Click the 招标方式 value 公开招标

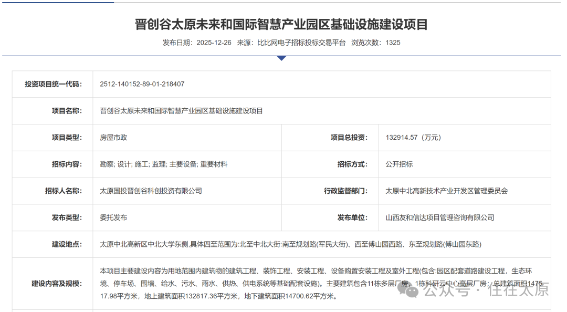398,164
